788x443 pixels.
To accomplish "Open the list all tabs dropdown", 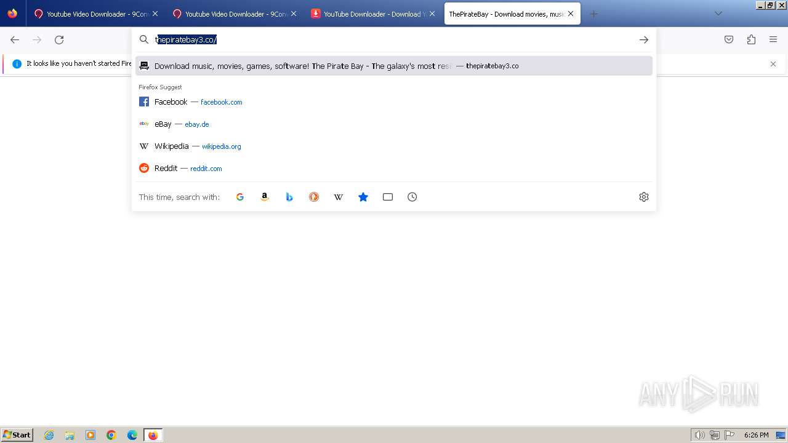I will pos(718,14).
